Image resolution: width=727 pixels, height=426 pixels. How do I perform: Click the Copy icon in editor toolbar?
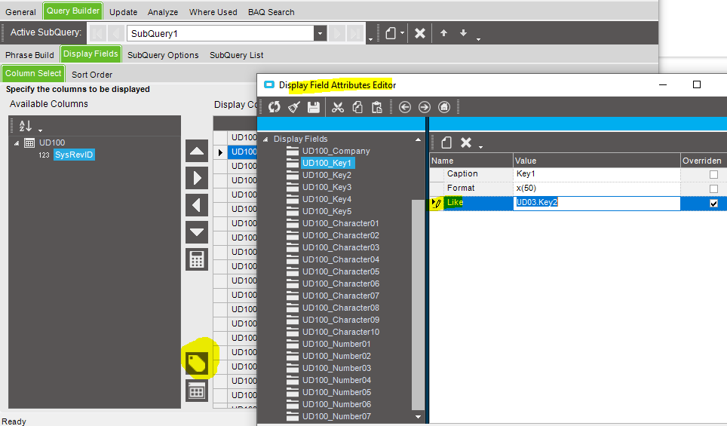(x=357, y=107)
